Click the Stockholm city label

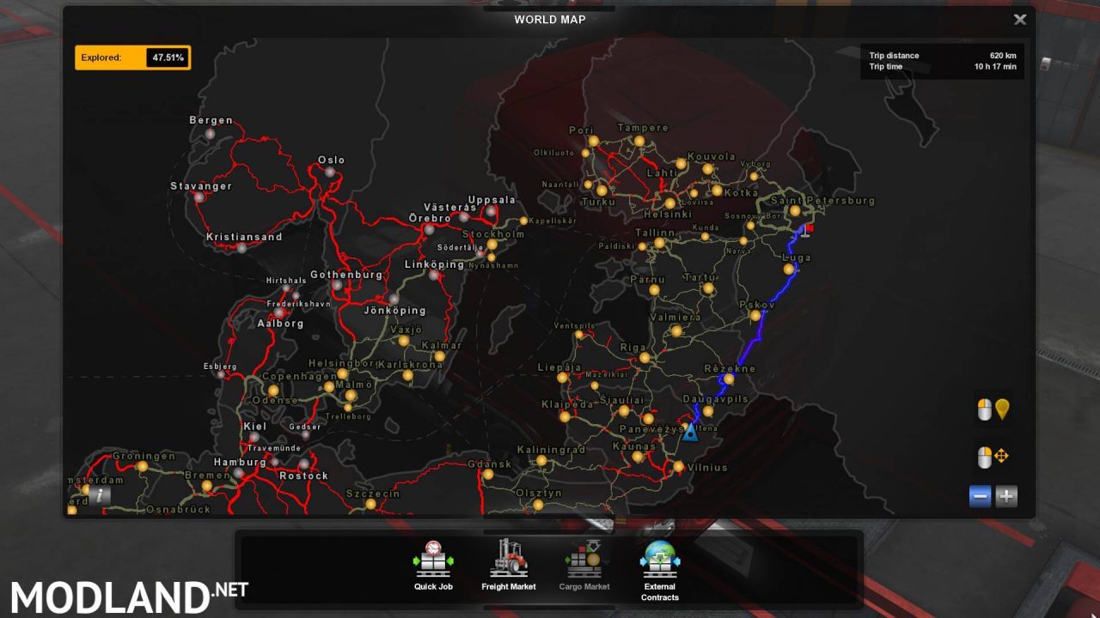click(x=493, y=234)
